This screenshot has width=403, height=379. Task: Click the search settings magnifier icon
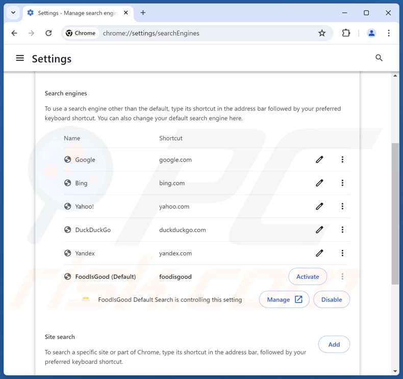(379, 58)
